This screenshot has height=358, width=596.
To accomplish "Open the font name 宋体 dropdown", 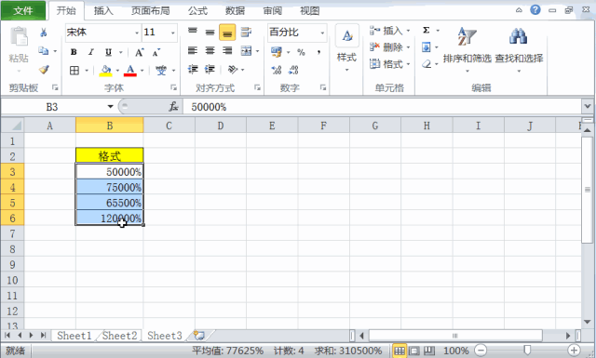I will [x=137, y=33].
